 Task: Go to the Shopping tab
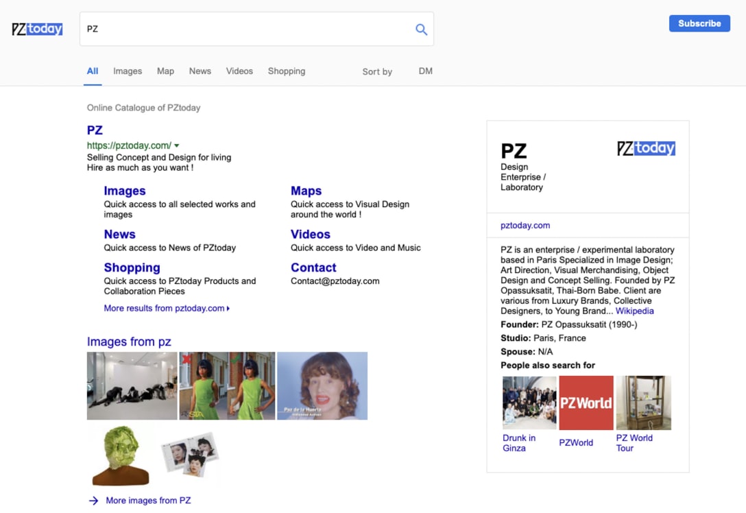click(287, 71)
